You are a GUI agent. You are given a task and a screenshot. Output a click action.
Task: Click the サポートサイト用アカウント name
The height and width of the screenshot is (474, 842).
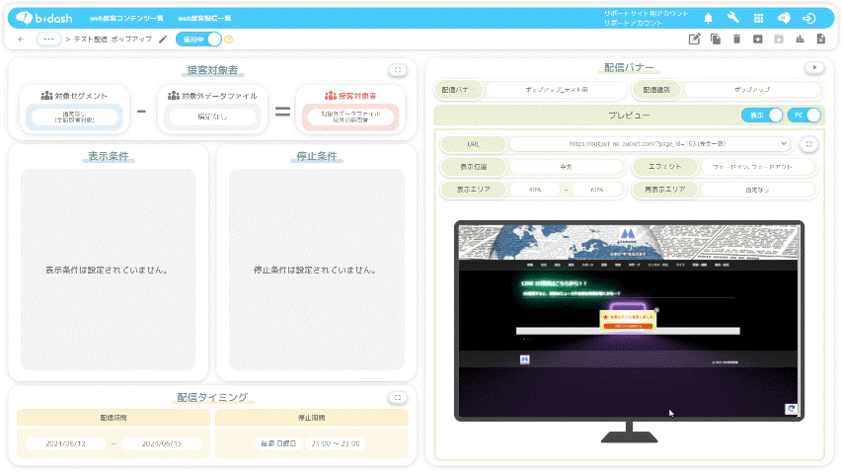[x=646, y=14]
